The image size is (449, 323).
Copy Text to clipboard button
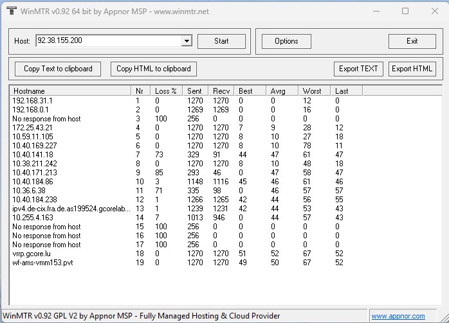pyautogui.click(x=58, y=69)
